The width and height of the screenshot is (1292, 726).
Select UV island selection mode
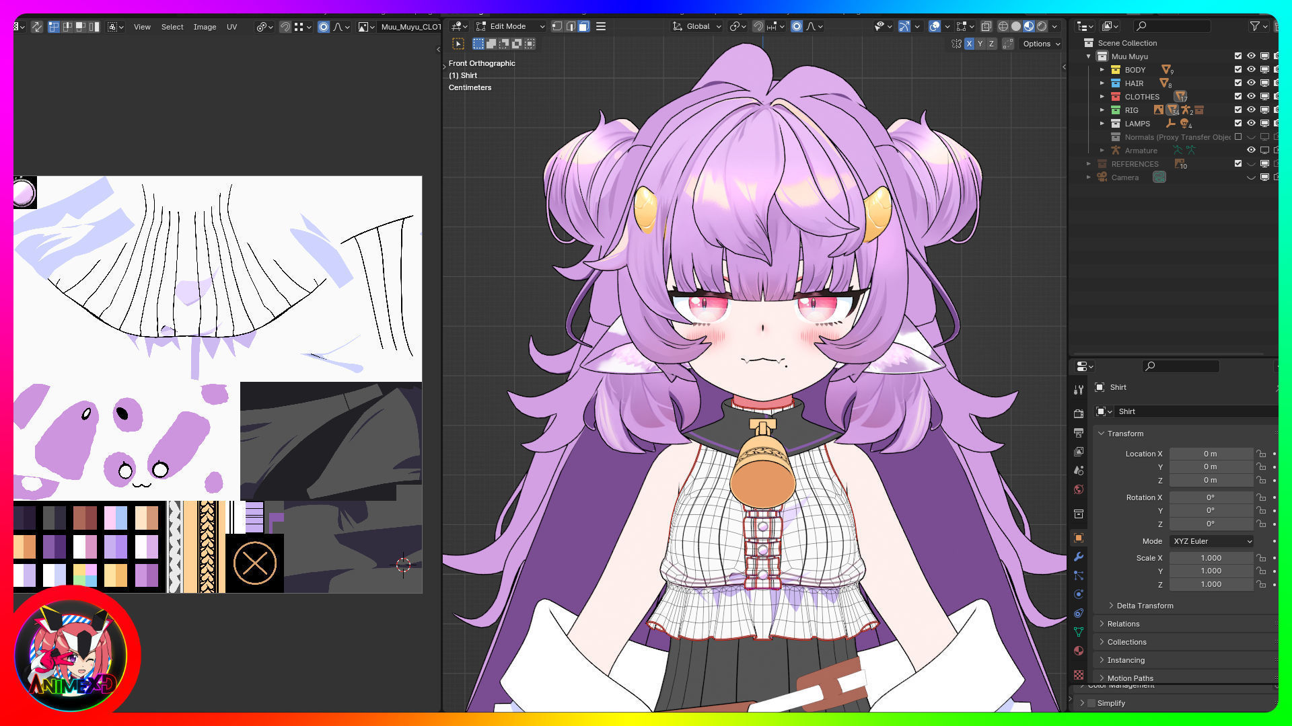94,27
